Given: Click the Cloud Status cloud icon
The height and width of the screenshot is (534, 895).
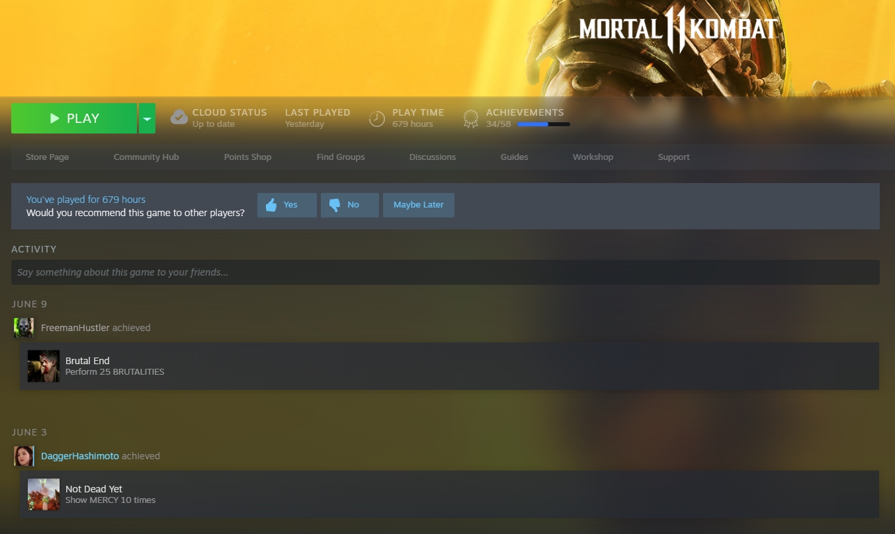Looking at the screenshot, I should (179, 118).
